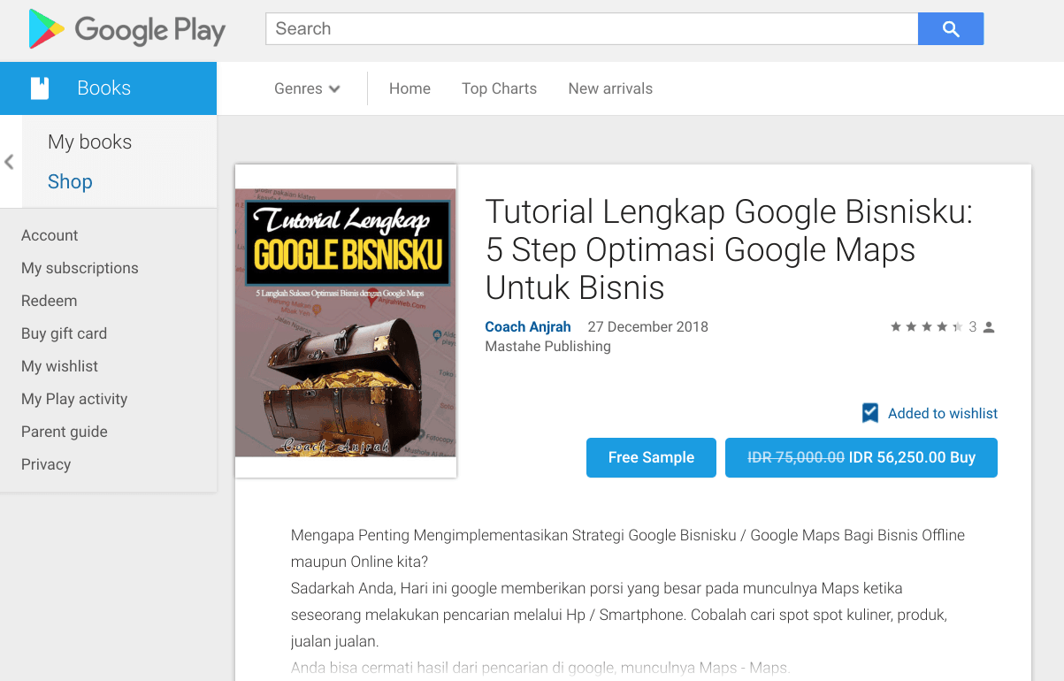Open the Top Charts tab
This screenshot has width=1064, height=681.
pos(499,88)
